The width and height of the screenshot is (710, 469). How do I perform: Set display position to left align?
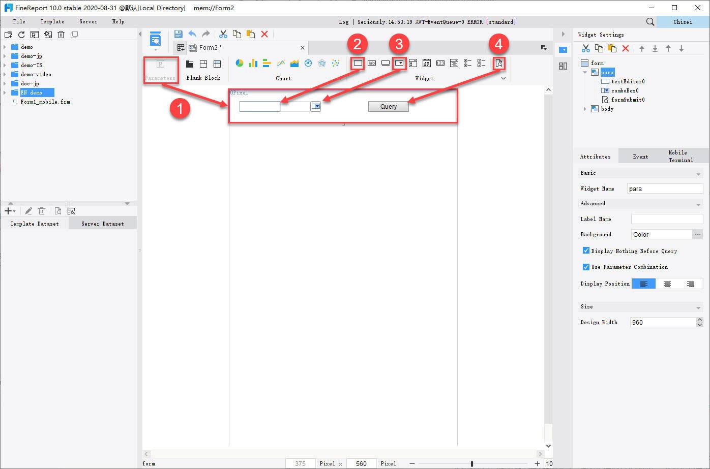click(644, 284)
